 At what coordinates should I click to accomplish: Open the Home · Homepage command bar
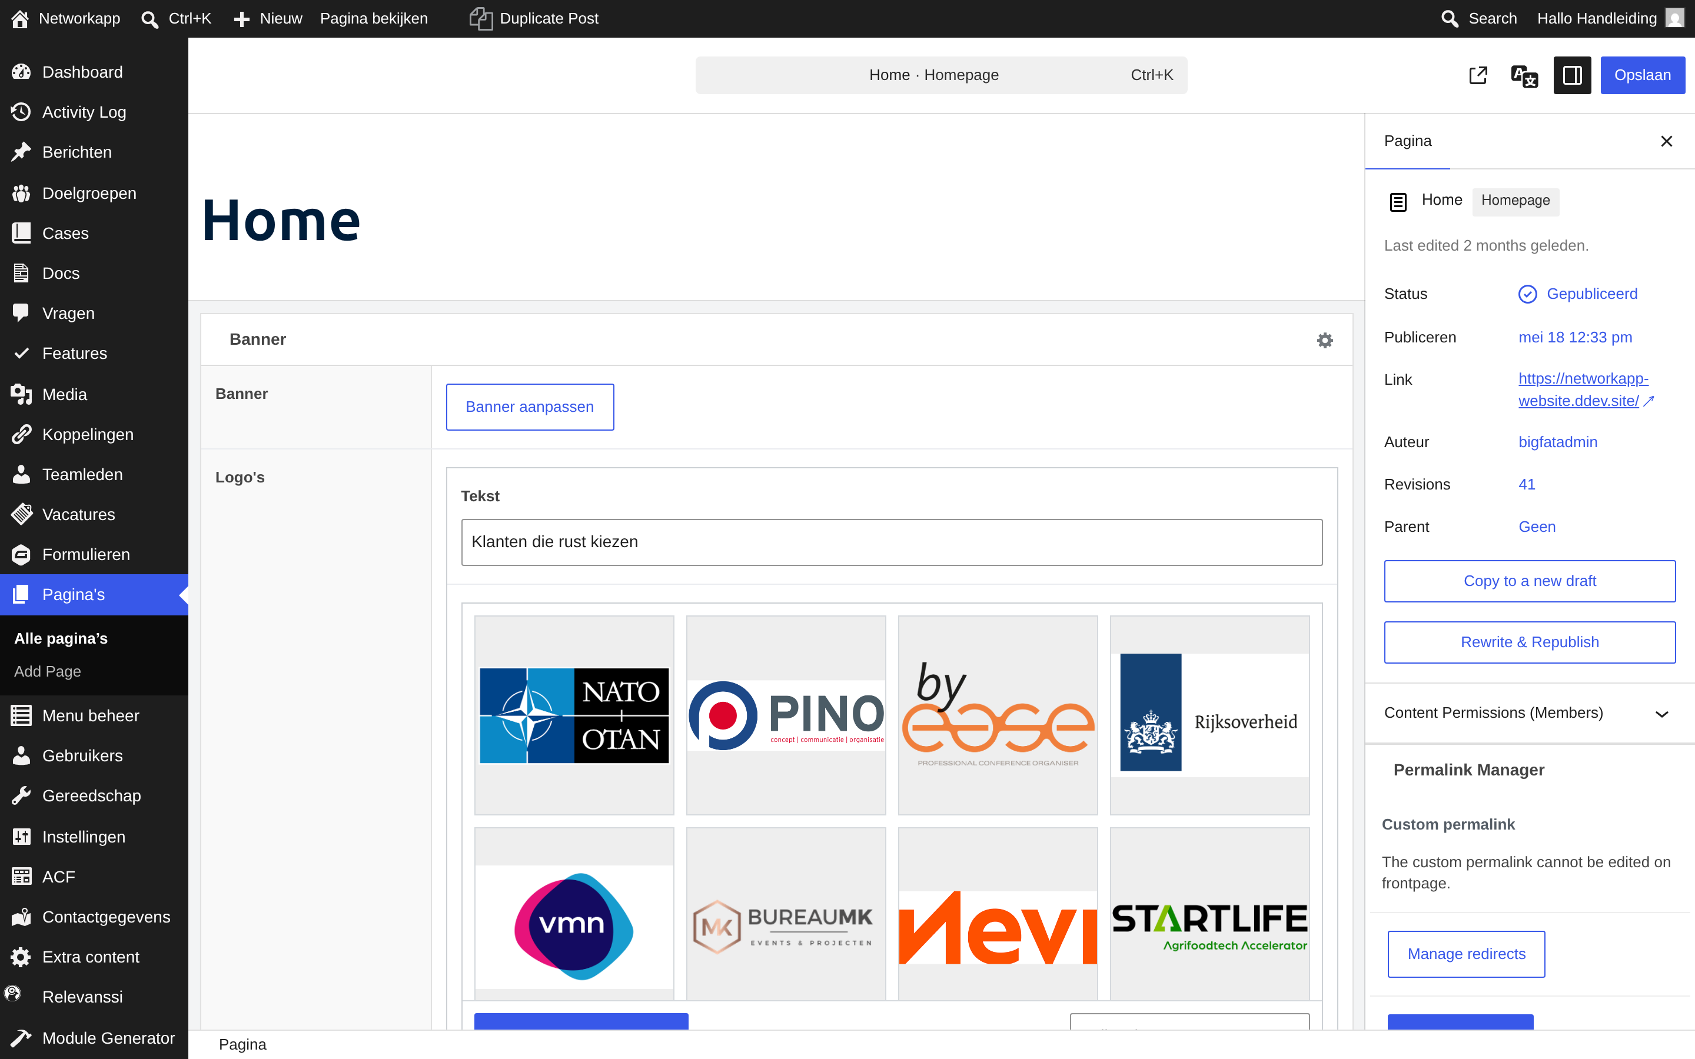tap(940, 75)
